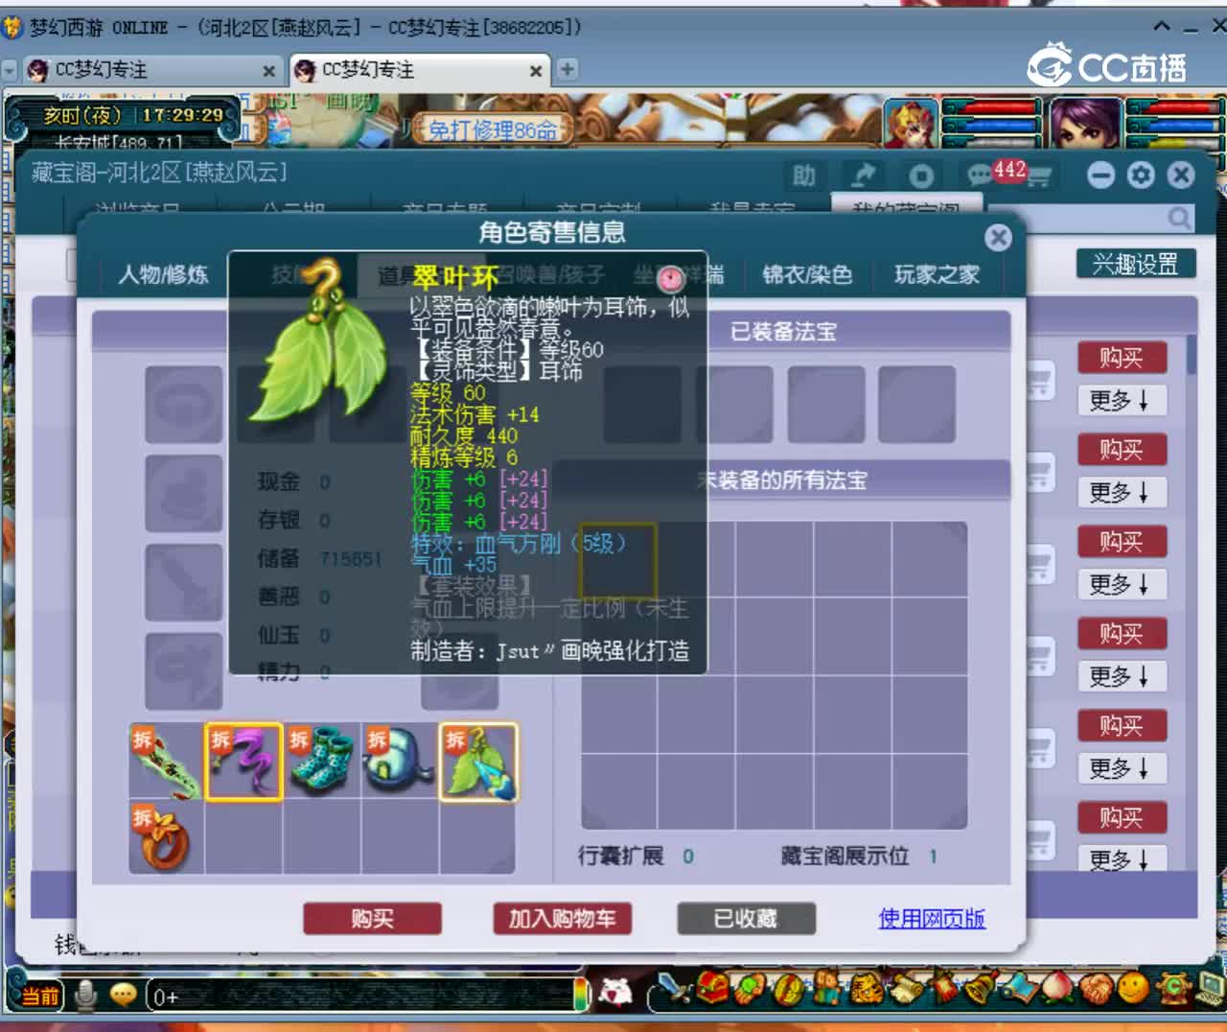
Task: Select the green blade weapon item
Action: click(166, 762)
